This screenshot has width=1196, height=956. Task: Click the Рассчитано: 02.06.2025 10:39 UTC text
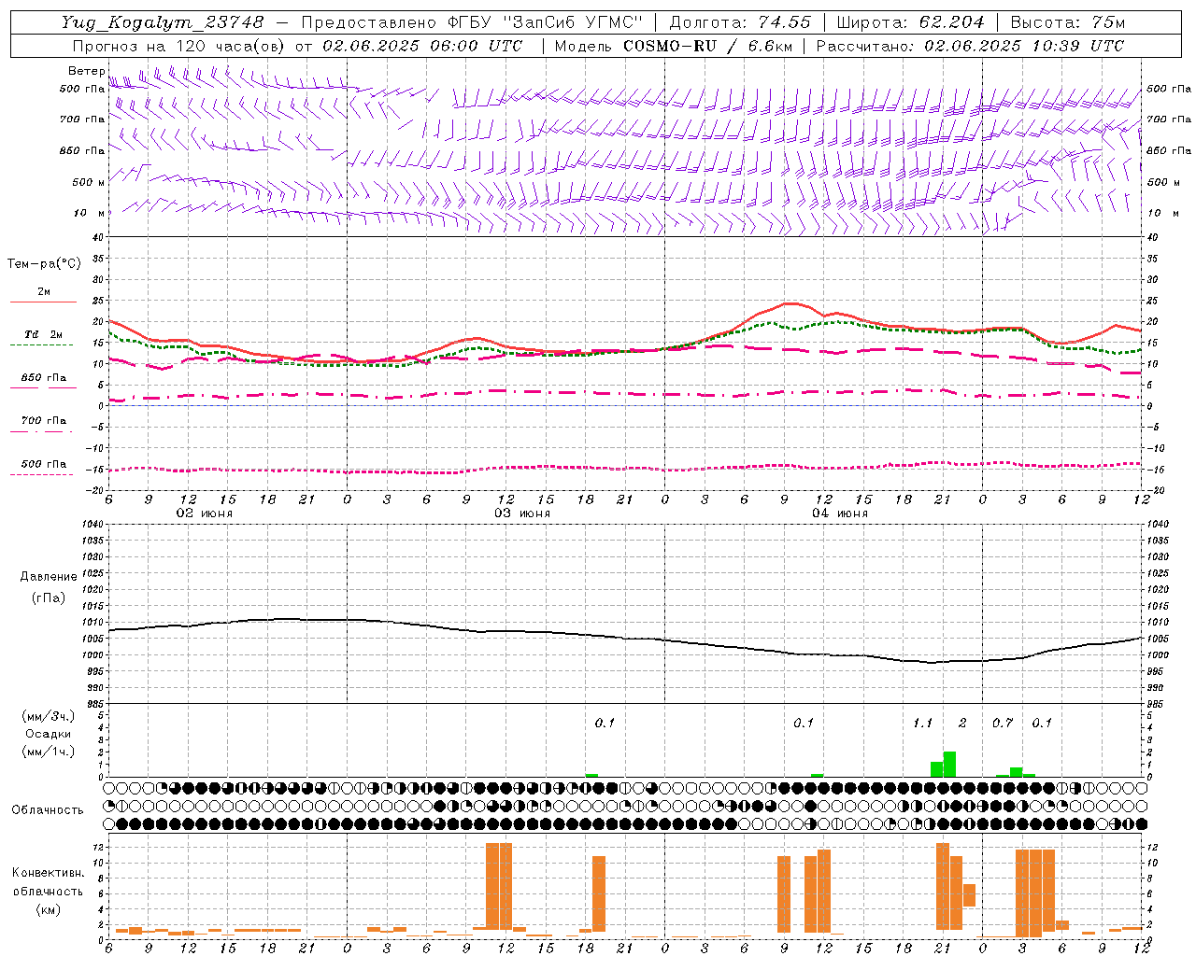tap(971, 46)
